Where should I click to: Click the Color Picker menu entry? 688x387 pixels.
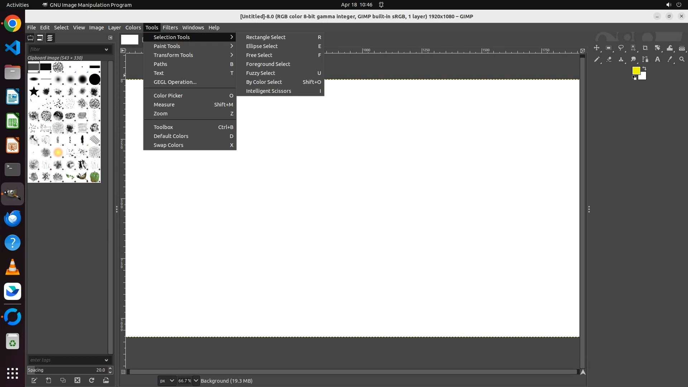(168, 96)
